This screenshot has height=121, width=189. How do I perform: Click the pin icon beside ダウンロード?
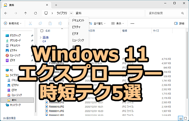pyautogui.click(x=32, y=41)
